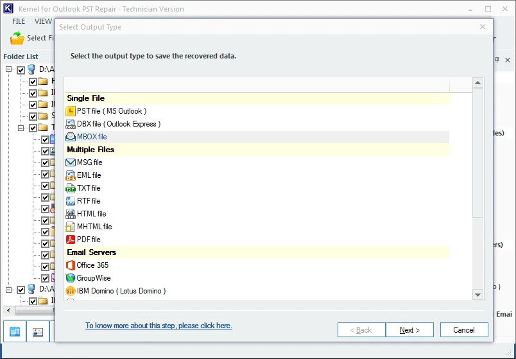Uncheck the second D:\A root checkbox

tap(21, 290)
